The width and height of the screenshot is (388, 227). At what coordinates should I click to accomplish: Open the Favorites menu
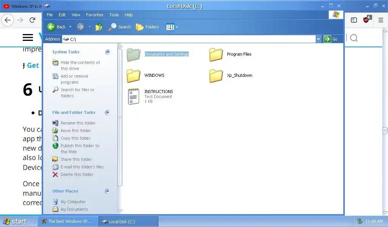click(x=94, y=15)
